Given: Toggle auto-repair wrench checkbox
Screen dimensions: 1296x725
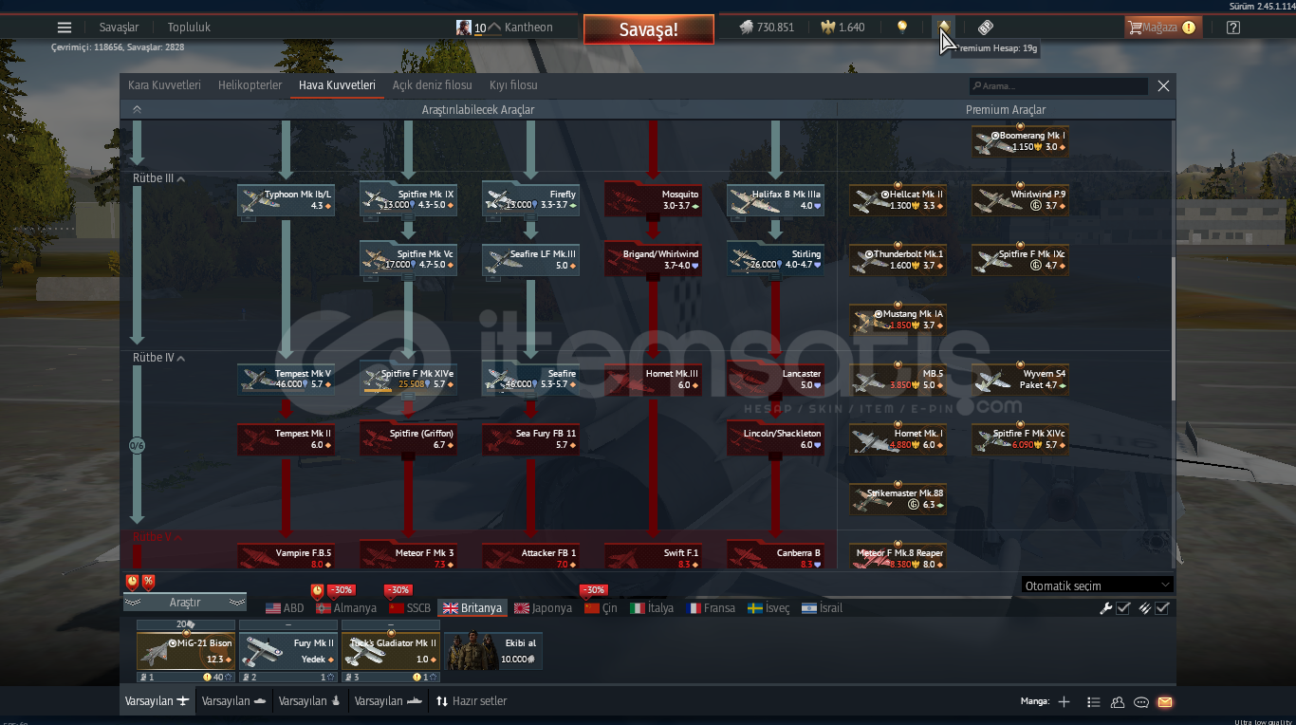Looking at the screenshot, I should pyautogui.click(x=1123, y=608).
